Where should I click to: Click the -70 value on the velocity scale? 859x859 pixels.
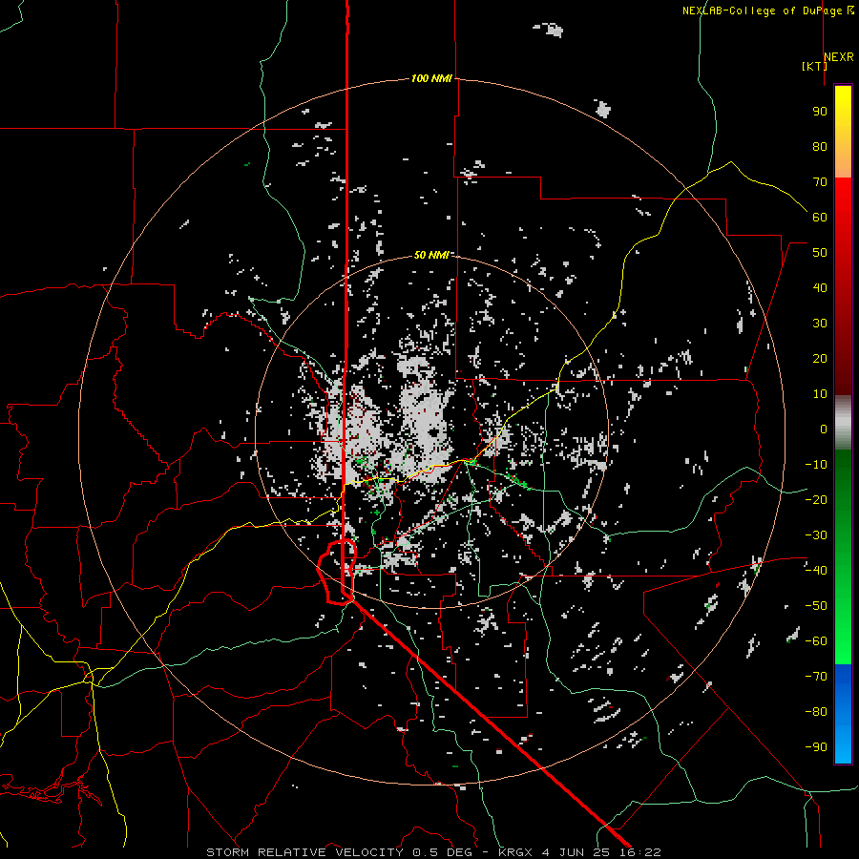click(816, 676)
